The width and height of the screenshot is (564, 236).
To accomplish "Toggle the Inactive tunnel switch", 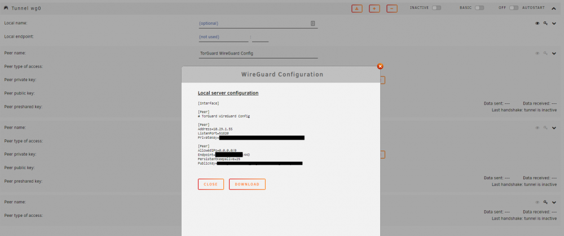I will (437, 7).
